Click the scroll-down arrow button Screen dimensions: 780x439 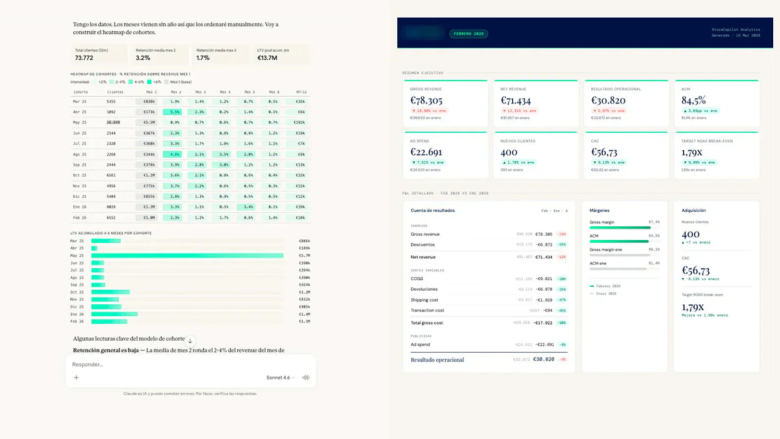190,341
